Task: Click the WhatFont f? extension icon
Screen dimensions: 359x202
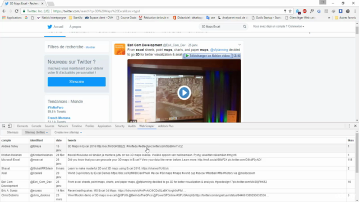Action: coord(312,11)
